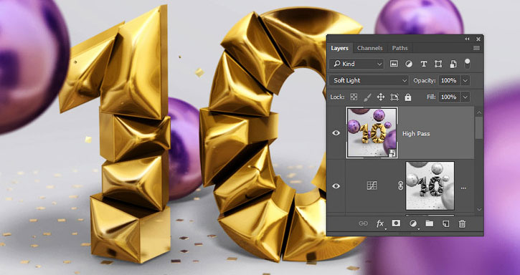Image resolution: width=520 pixels, height=275 pixels.
Task: Click the curves adjustment layer icon
Action: click(x=372, y=186)
